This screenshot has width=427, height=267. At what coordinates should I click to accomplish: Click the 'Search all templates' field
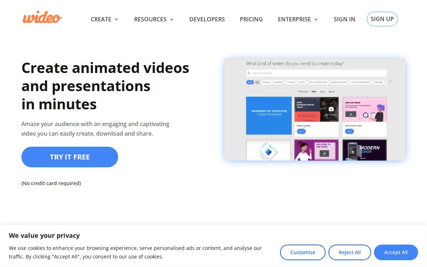coord(316,73)
